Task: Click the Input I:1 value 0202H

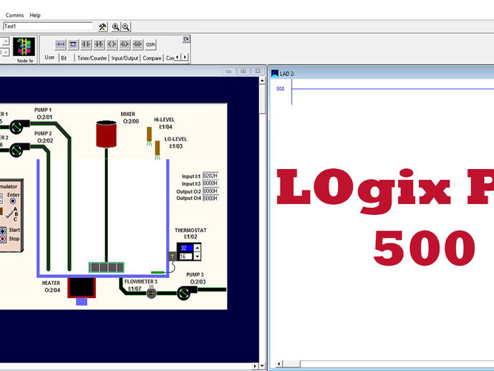Action: click(210, 176)
